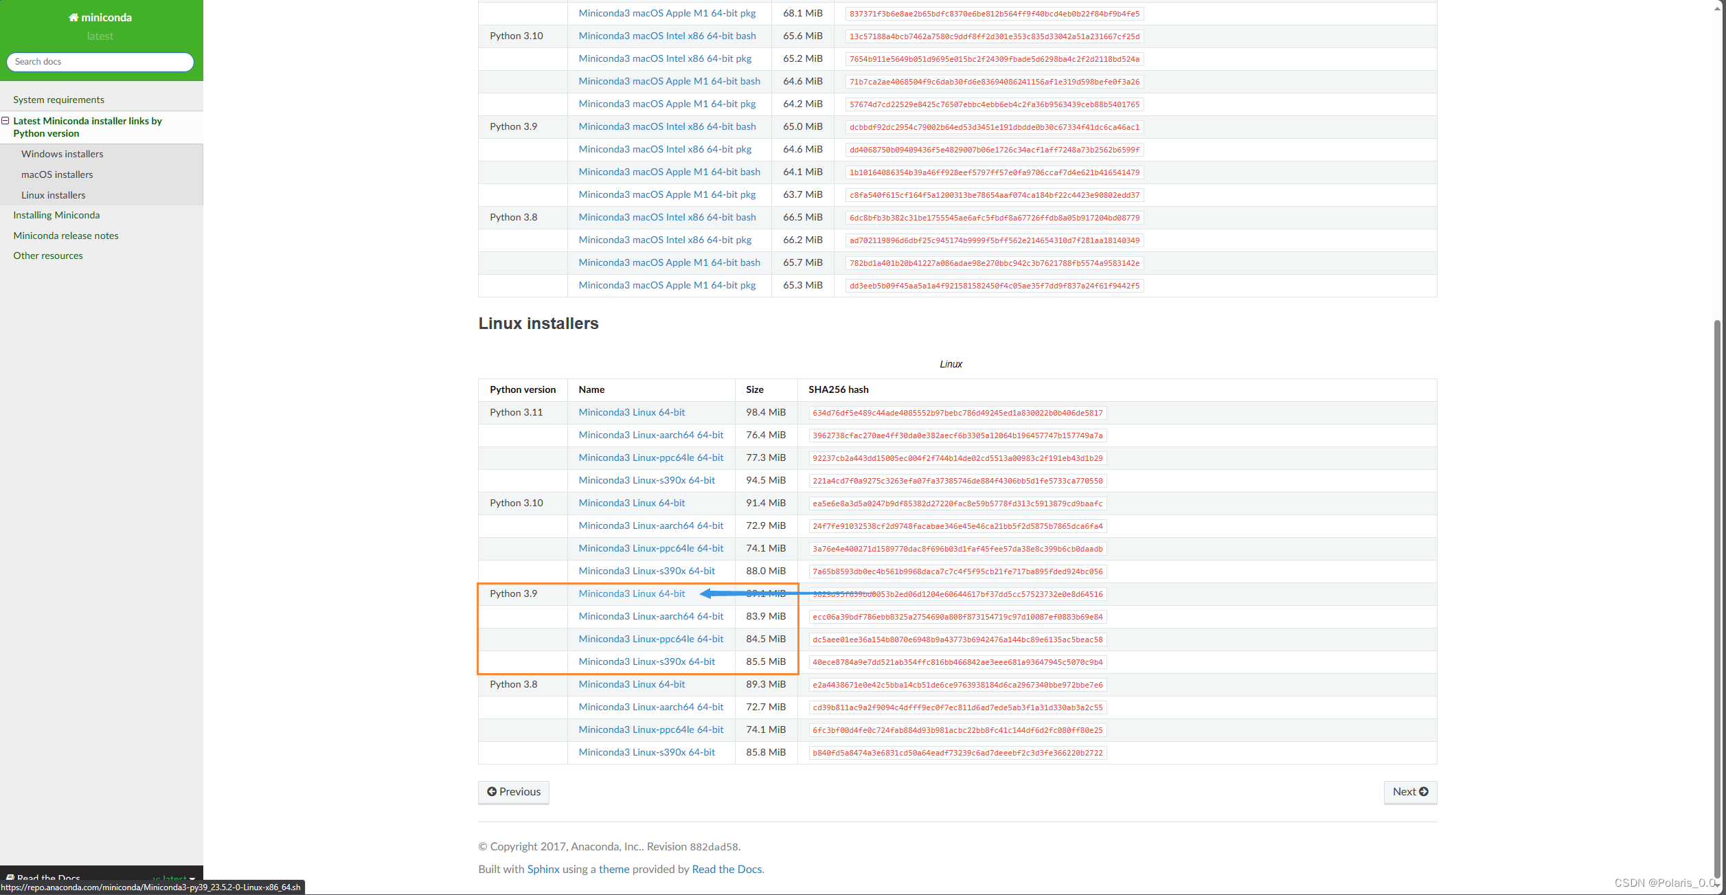Download Python 3.10 macOS Intel x86 64-bit bash
Image resolution: width=1726 pixels, height=895 pixels.
pos(667,36)
